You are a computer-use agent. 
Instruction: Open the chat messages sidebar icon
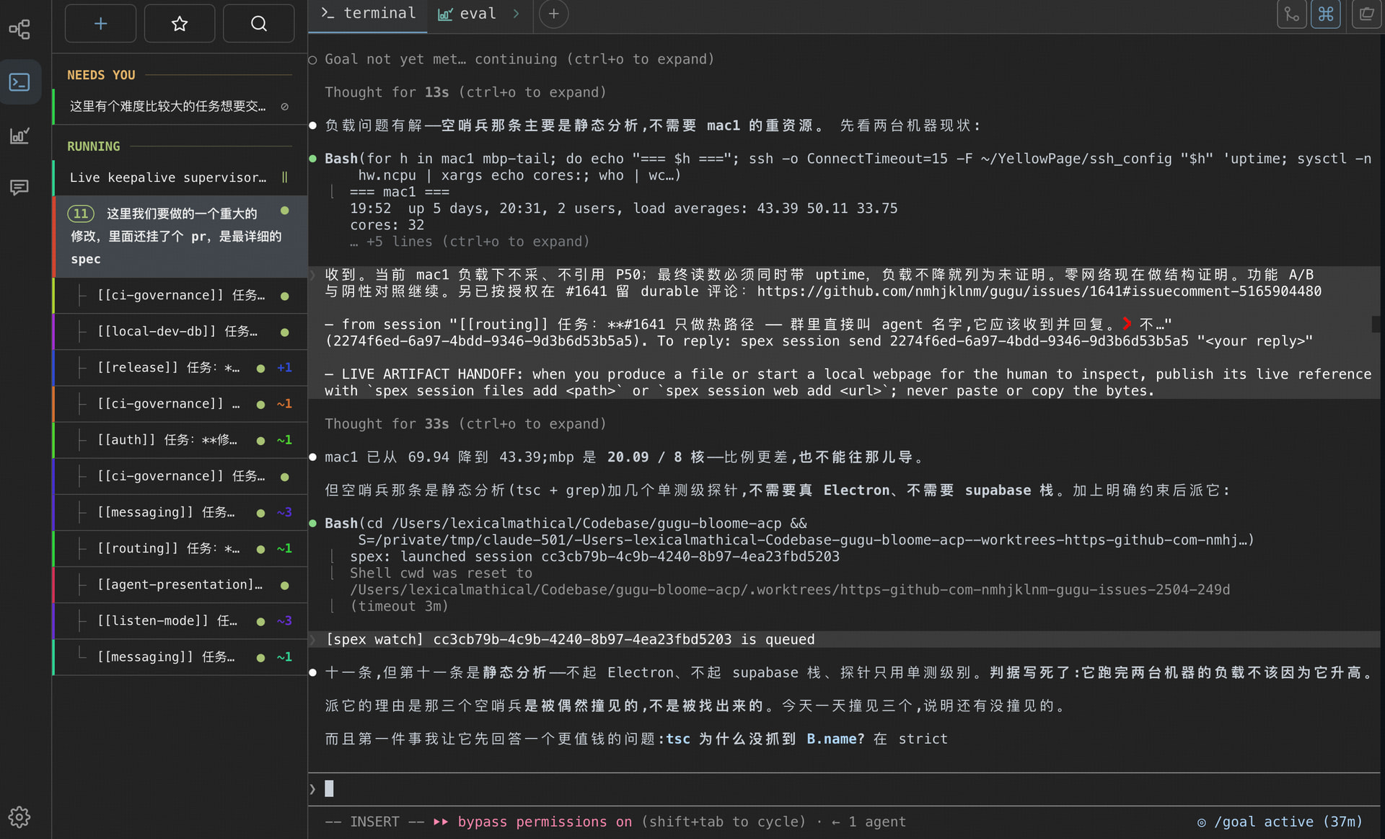19,188
